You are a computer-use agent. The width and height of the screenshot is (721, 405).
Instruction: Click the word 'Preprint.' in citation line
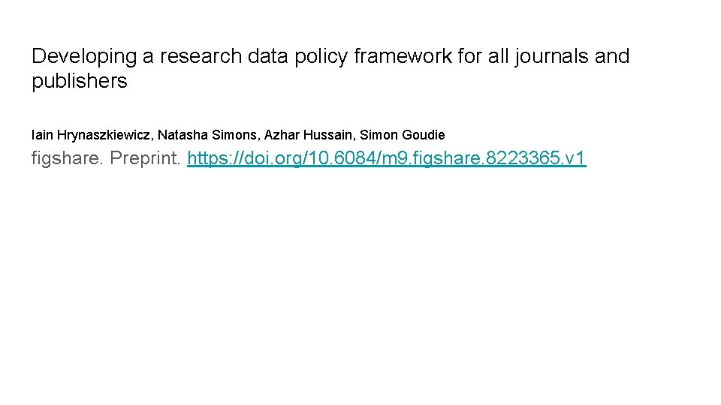[145, 158]
